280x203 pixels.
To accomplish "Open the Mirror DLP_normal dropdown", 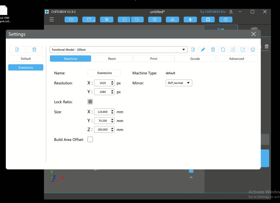I will tap(179, 83).
